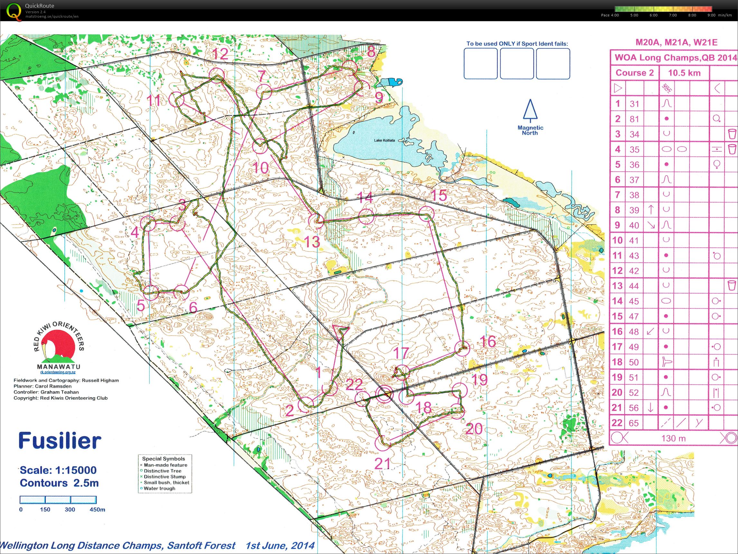Click the "Planner: Carol Ramsden" credit
Viewport: 738px width, 554px height.
tap(42, 386)
